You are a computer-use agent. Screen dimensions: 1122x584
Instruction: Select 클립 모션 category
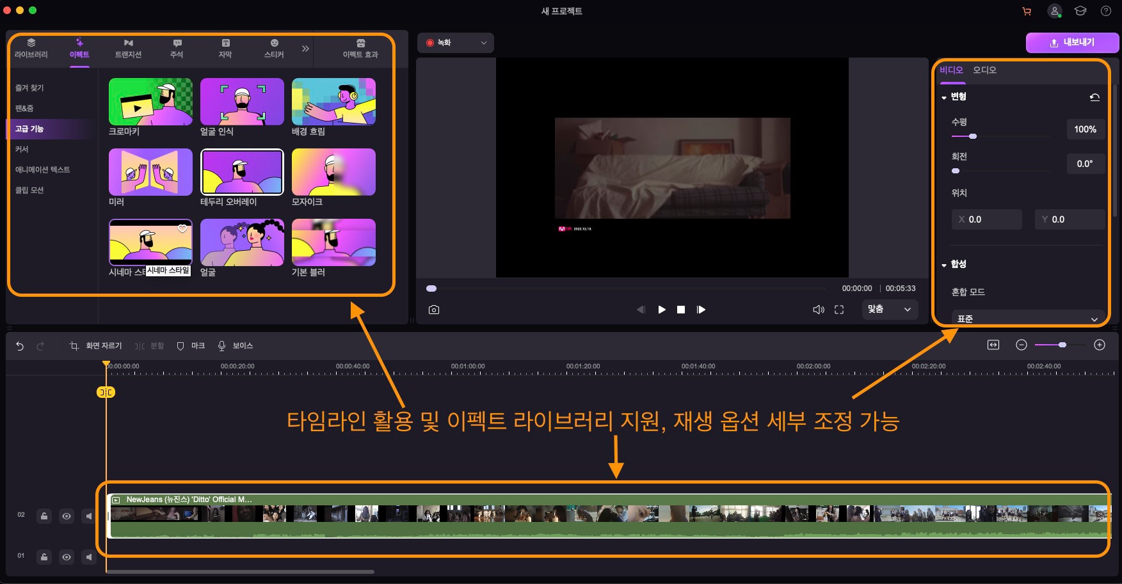tap(29, 190)
